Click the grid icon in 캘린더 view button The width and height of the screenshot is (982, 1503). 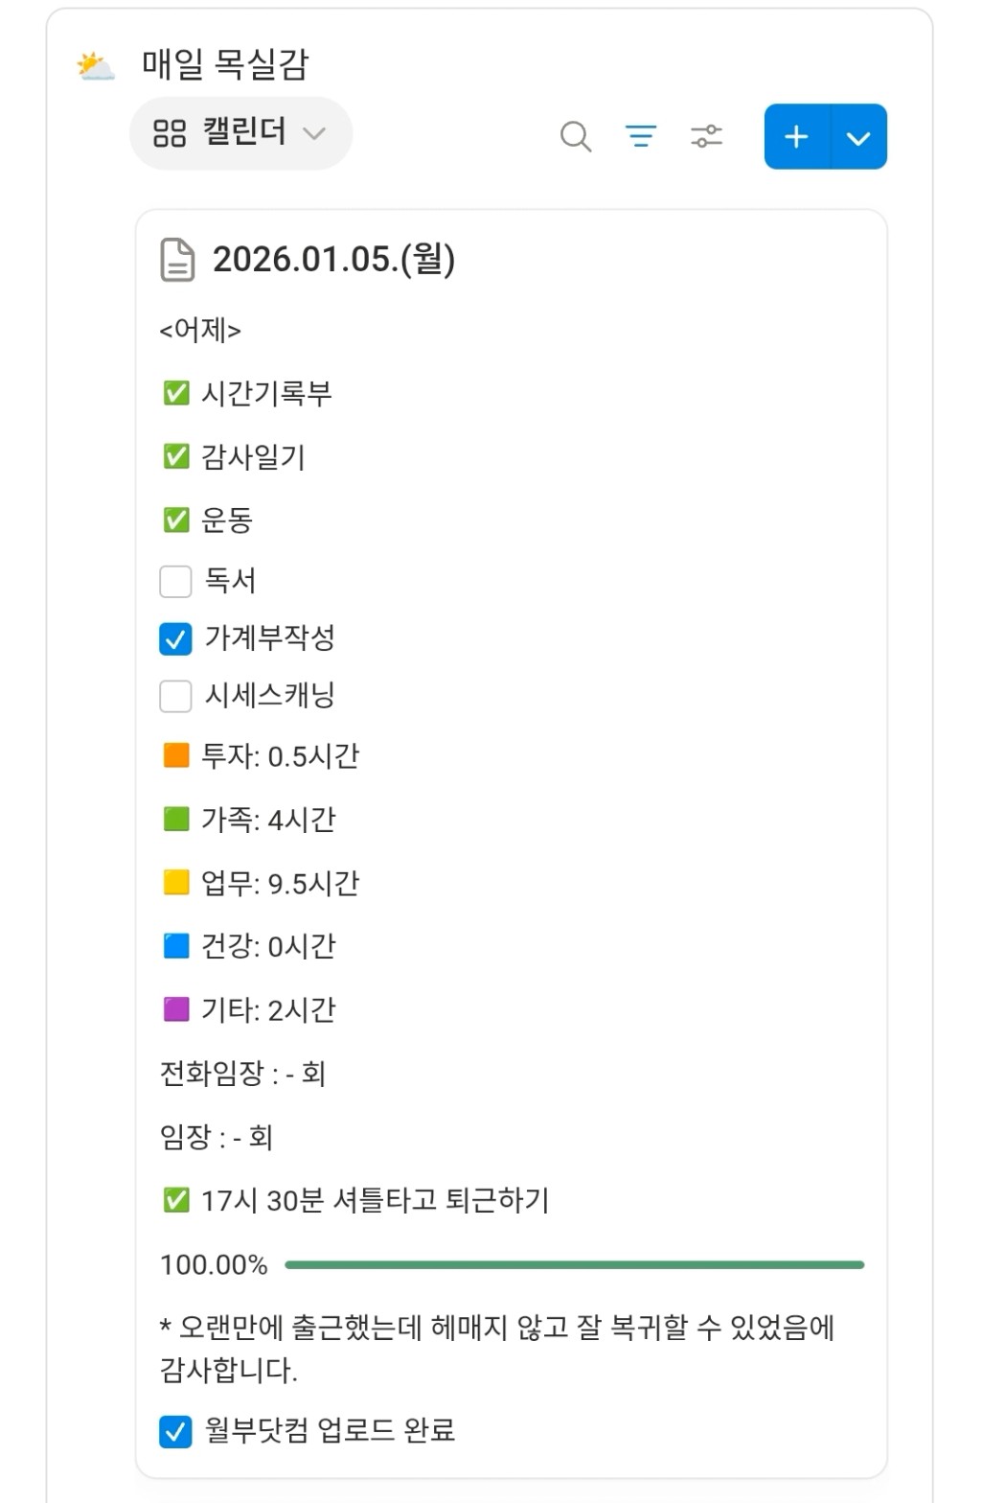(170, 133)
